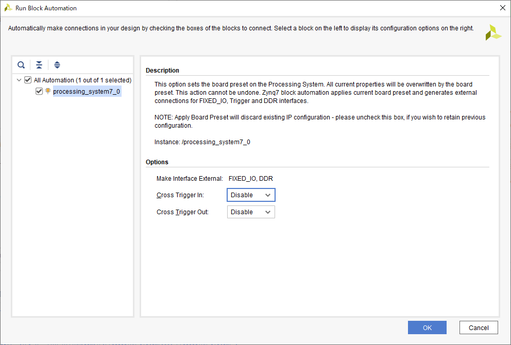Close the Run Block Automation dialog
Image resolution: width=511 pixels, height=345 pixels.
(x=503, y=8)
